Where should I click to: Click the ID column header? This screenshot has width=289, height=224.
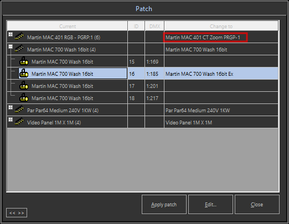click(x=136, y=26)
